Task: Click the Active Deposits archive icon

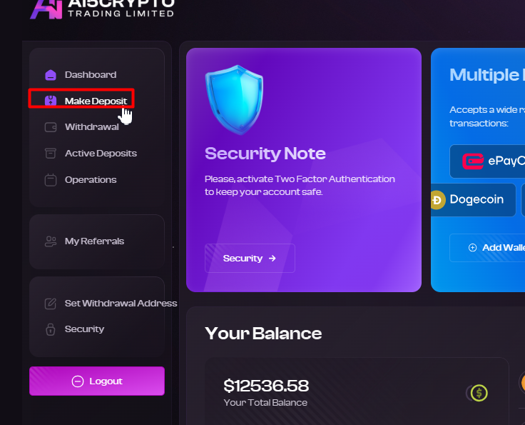Action: tap(51, 153)
